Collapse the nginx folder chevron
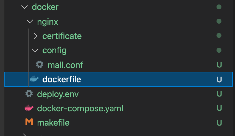Image resolution: width=235 pixels, height=136 pixels. (30, 21)
